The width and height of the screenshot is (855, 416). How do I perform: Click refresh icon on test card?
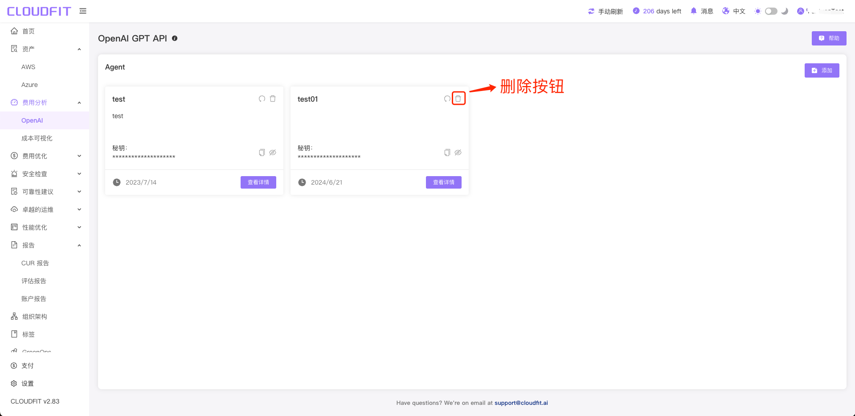(262, 99)
